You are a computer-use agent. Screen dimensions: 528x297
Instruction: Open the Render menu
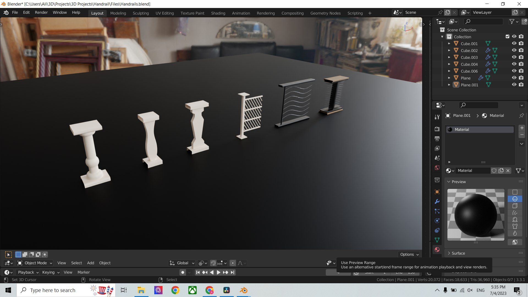coord(41,12)
